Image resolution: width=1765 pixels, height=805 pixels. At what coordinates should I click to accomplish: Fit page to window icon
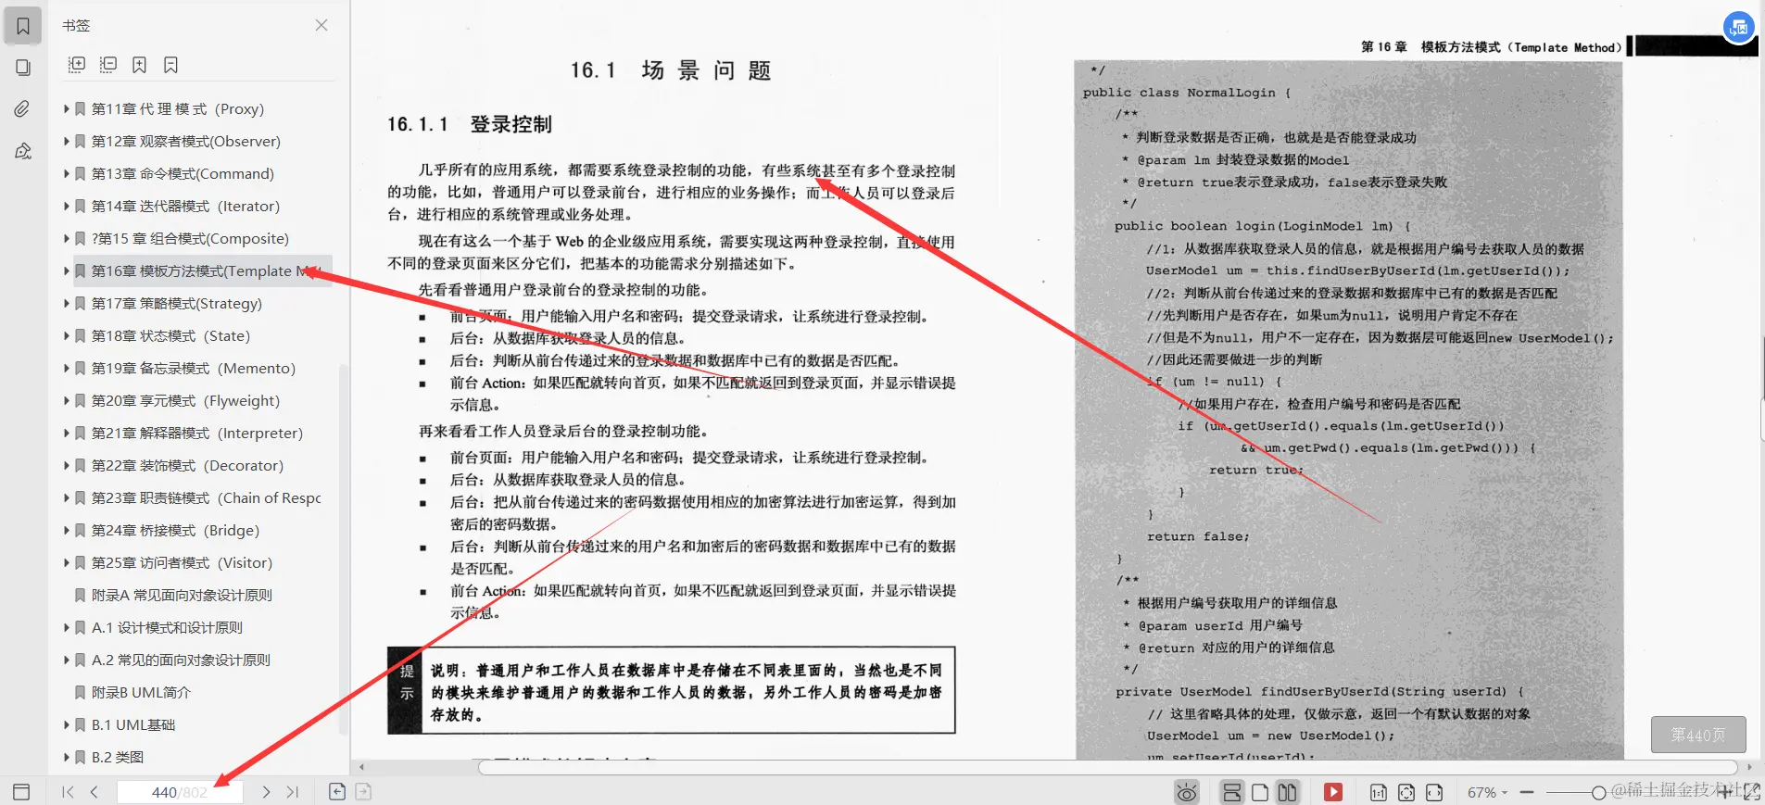pyautogui.click(x=1406, y=792)
